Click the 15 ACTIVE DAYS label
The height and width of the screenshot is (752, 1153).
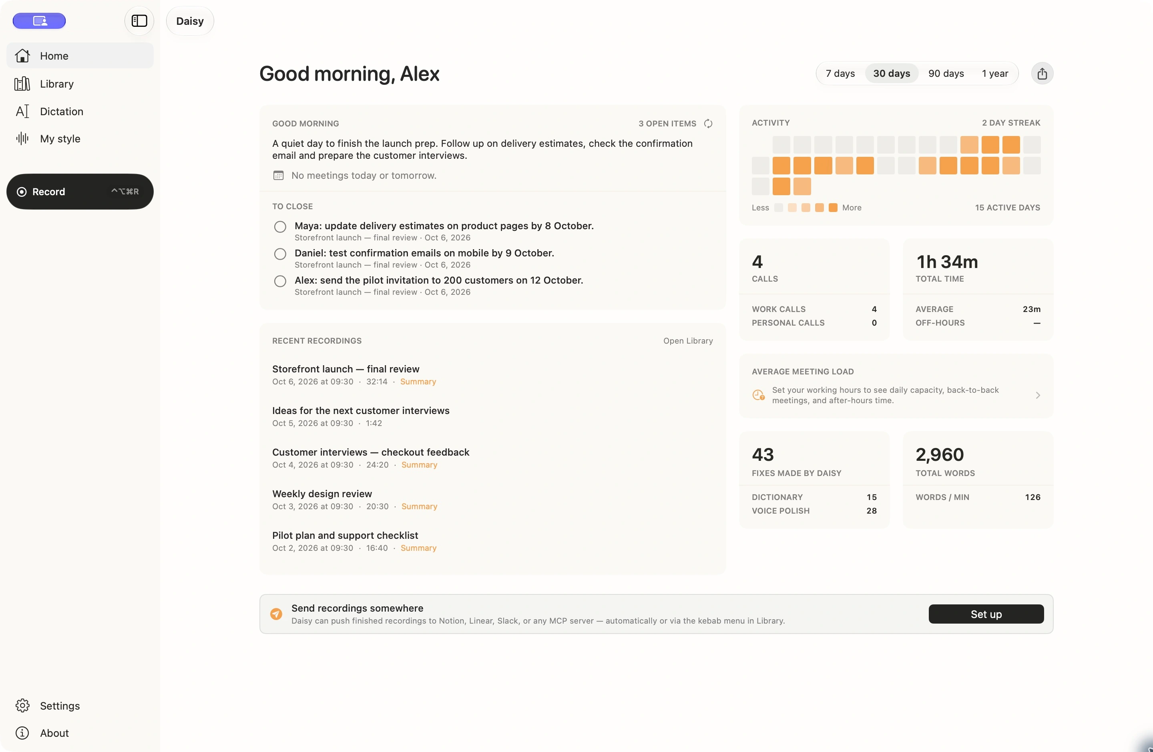(x=1008, y=208)
